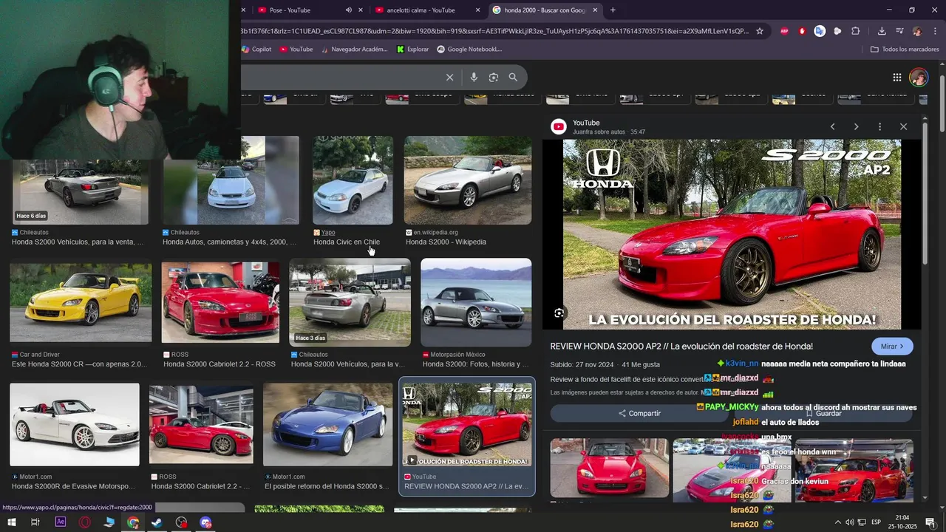Open the Navegador Académico bookmark

[354, 50]
